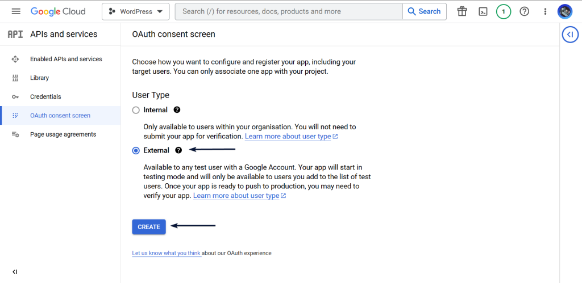Click the user account avatar

coord(565,11)
